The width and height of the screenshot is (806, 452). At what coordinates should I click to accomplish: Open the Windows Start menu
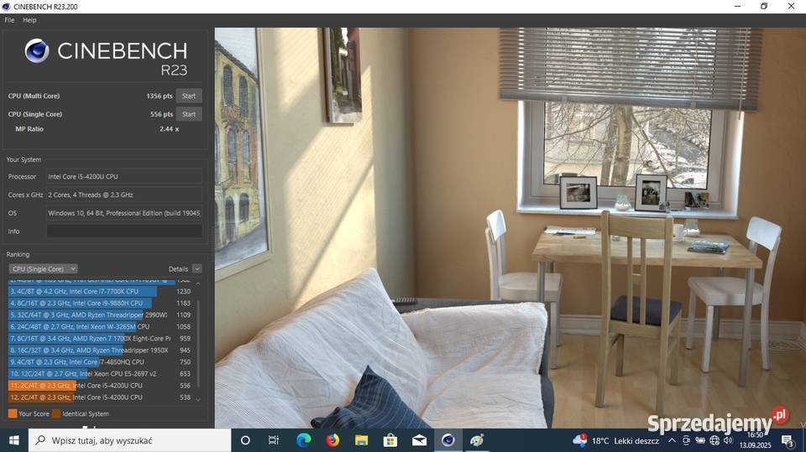(x=13, y=440)
